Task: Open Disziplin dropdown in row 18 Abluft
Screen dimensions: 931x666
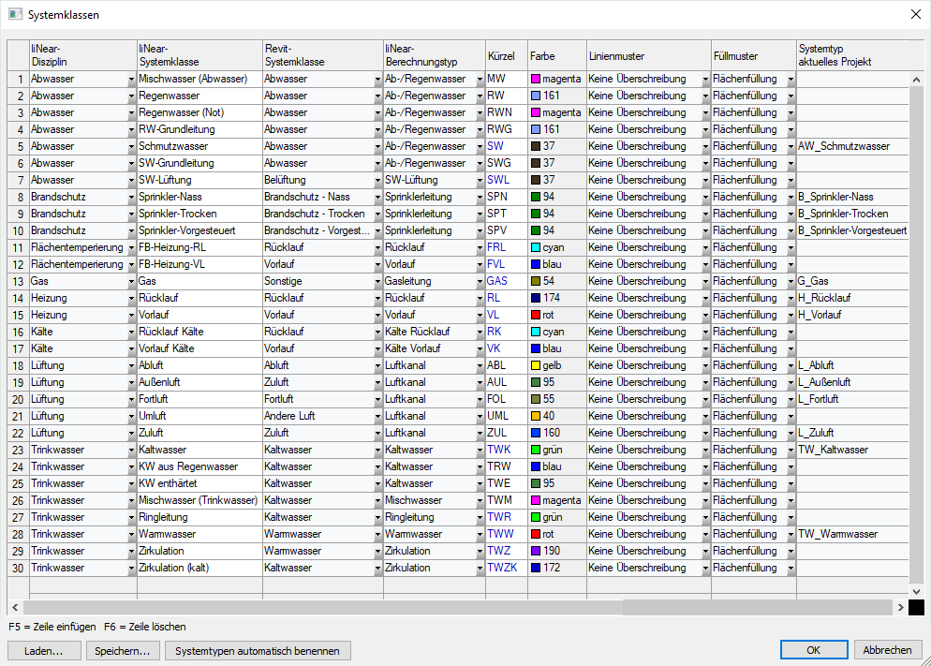Action: point(131,365)
